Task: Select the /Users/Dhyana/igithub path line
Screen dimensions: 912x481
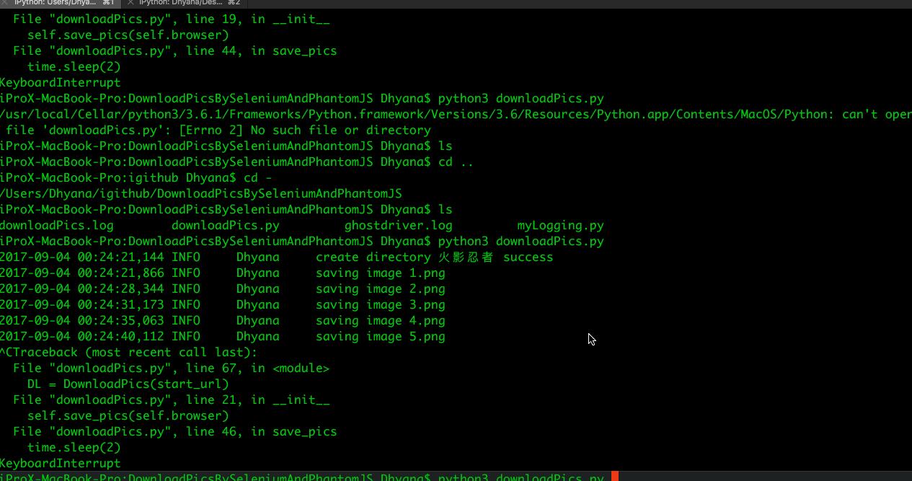Action: (x=200, y=193)
